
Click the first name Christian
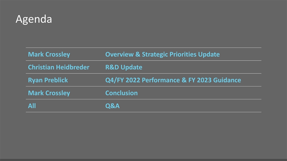point(41,67)
